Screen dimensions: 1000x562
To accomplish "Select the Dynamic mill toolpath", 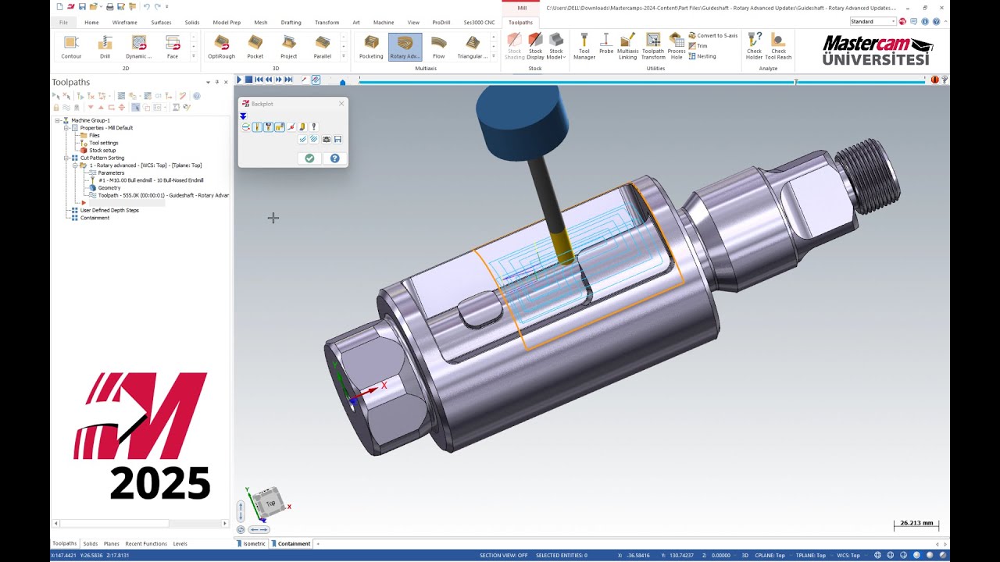I will [139, 47].
